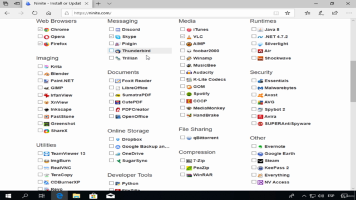Click the Spotify icon
356x200 pixels.
[189, 94]
